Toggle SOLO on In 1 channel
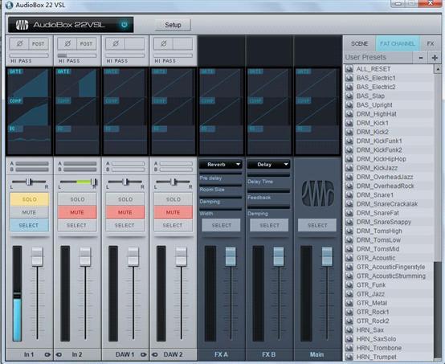 tap(30, 199)
